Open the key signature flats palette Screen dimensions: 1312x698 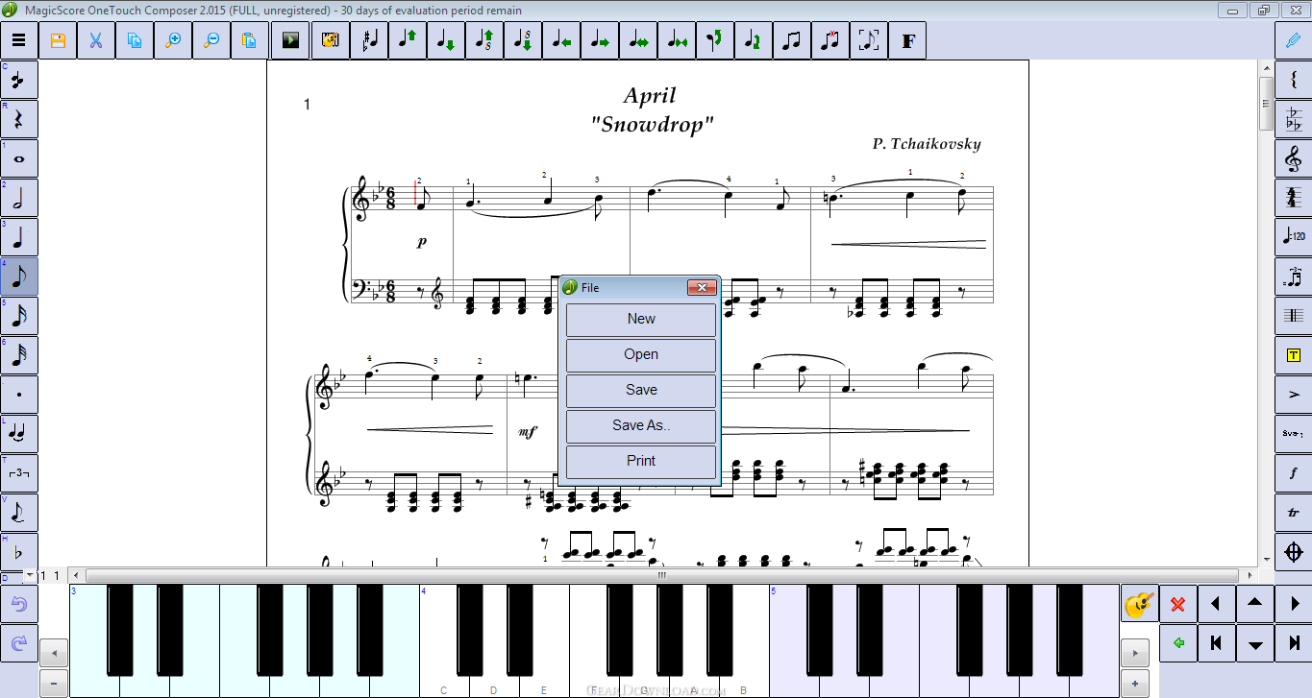[1294, 119]
